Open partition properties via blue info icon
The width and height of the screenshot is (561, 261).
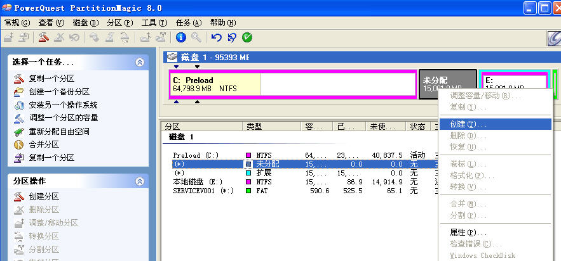point(181,37)
